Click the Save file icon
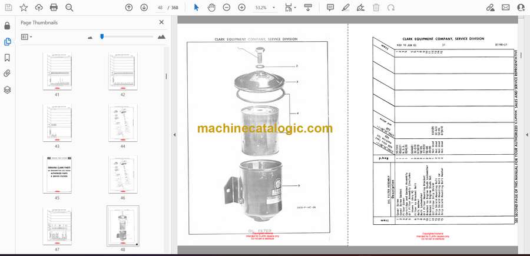530x256 pixels. coord(8,8)
